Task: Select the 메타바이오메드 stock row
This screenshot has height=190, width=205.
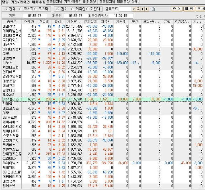Action: 102,177
